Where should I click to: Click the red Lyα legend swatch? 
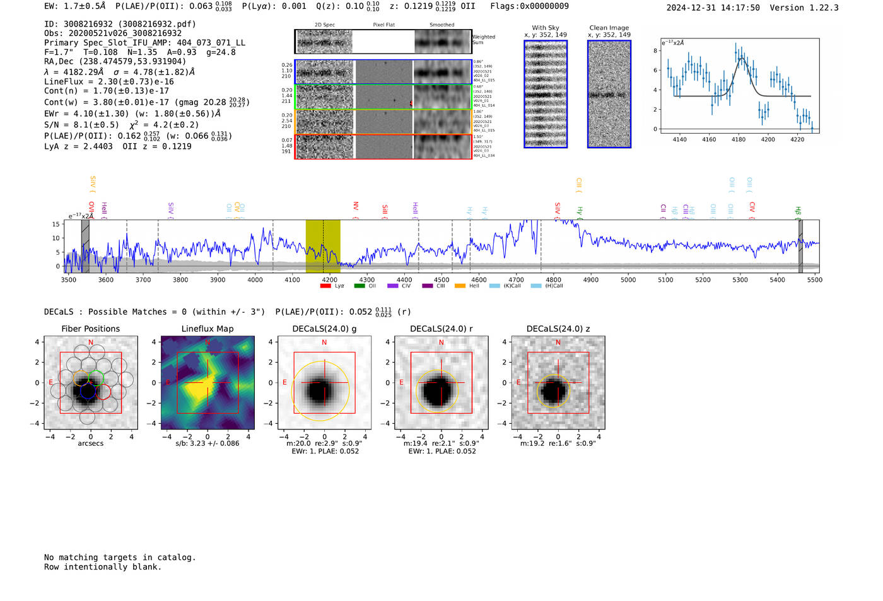click(325, 286)
